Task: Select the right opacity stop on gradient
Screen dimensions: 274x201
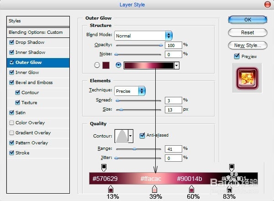Action: pyautogui.click(x=232, y=168)
